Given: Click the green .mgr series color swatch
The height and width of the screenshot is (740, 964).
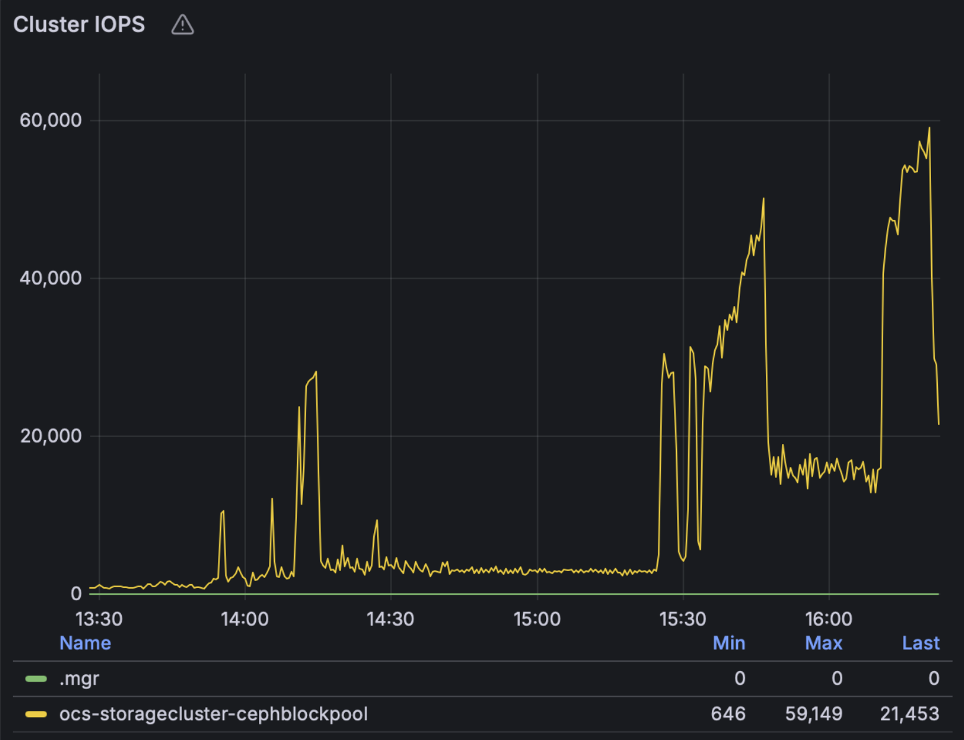Looking at the screenshot, I should click(36, 679).
